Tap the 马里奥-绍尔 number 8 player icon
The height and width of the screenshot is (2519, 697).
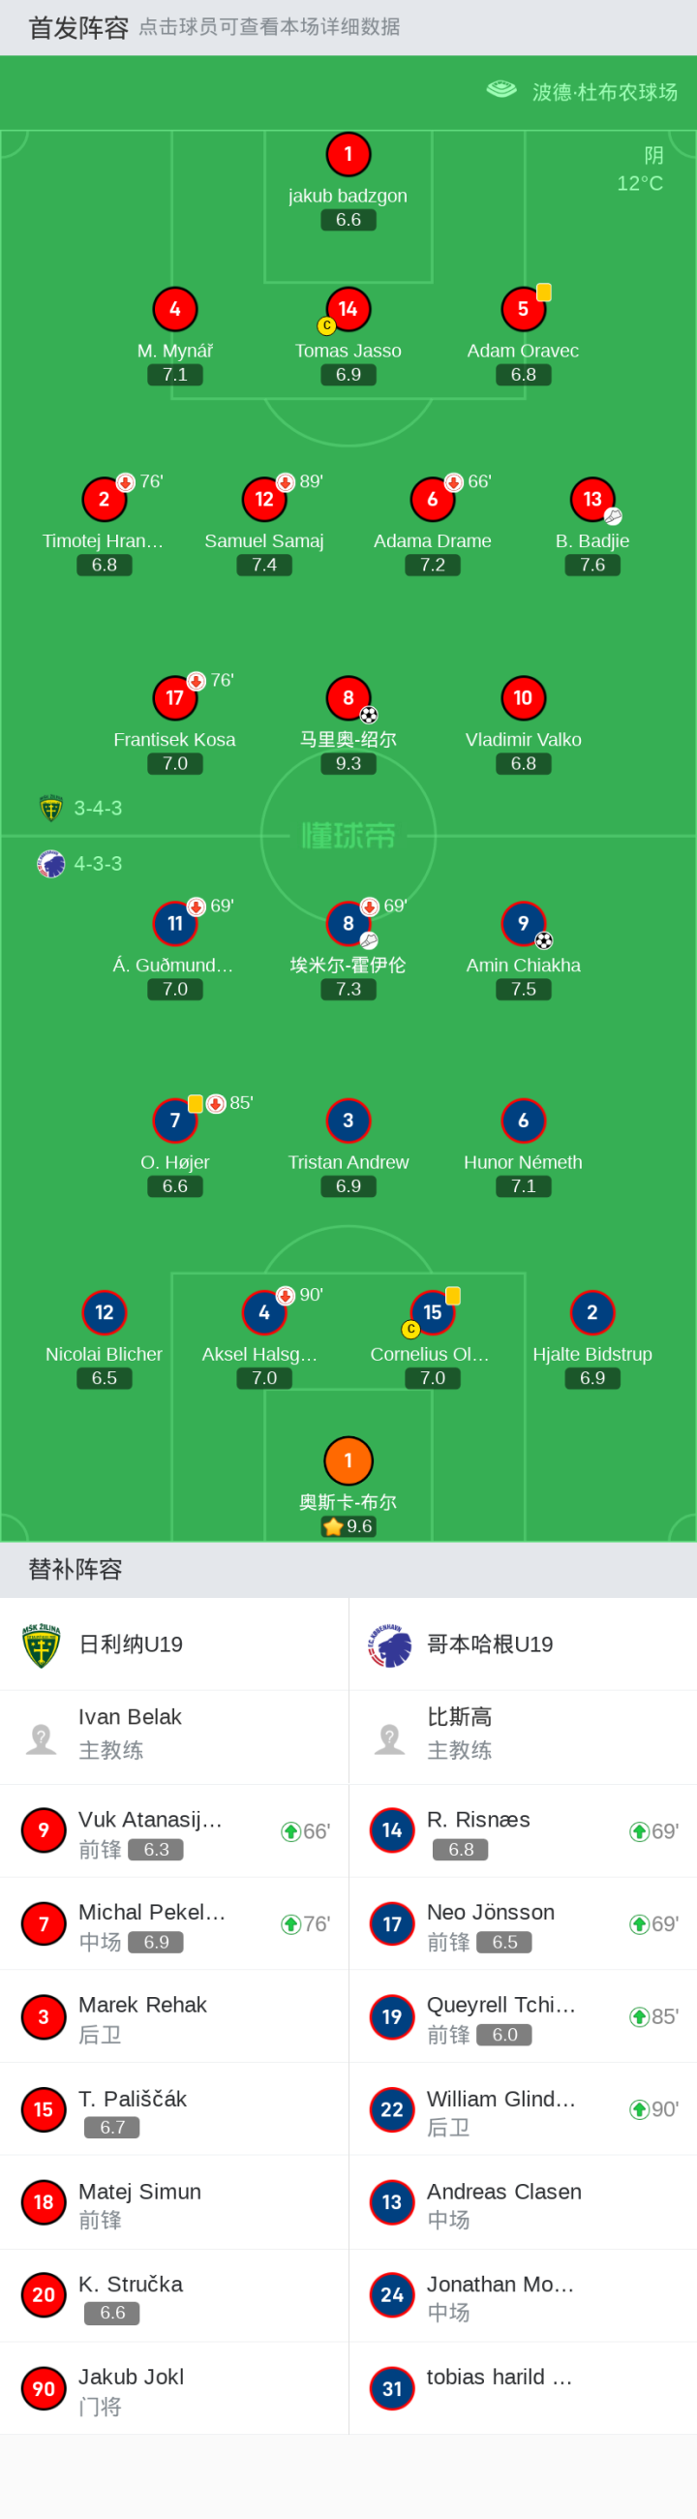click(348, 698)
